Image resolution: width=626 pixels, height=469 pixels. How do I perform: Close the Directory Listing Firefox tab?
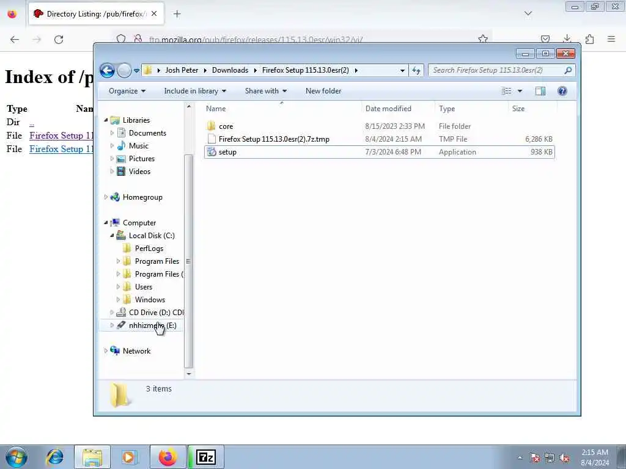tap(154, 14)
